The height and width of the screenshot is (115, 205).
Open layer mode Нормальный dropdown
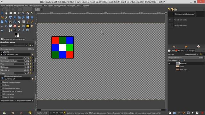[x=192, y=54]
